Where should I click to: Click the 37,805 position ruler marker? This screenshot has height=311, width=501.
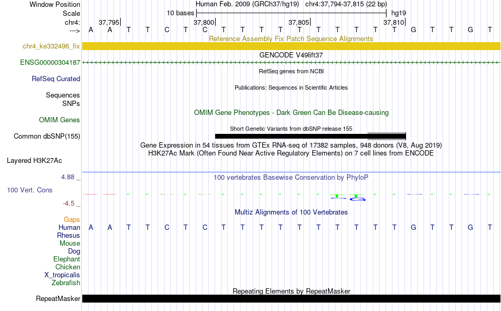click(x=299, y=22)
